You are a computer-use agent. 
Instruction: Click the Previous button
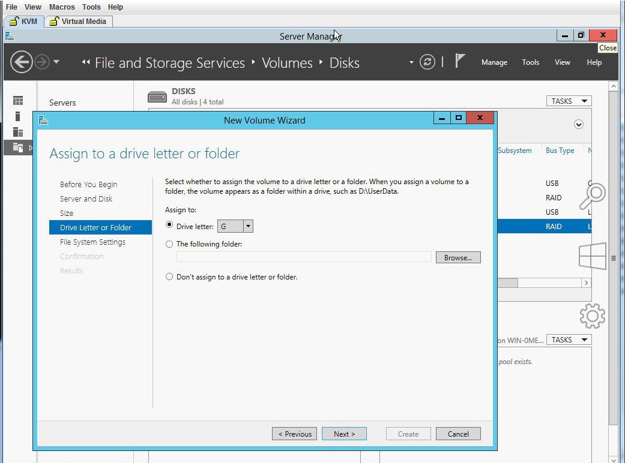(295, 434)
